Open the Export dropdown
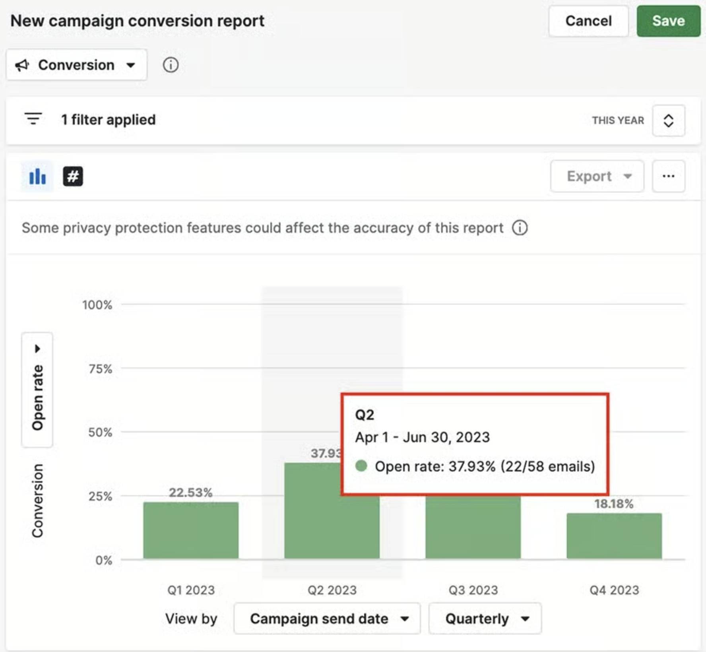706x652 pixels. click(597, 176)
